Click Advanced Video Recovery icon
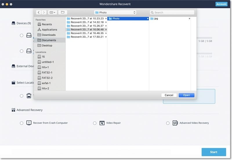This screenshot has height=160, width=232. (175, 123)
